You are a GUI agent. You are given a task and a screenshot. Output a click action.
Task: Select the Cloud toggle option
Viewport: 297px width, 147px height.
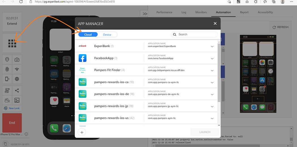point(88,35)
